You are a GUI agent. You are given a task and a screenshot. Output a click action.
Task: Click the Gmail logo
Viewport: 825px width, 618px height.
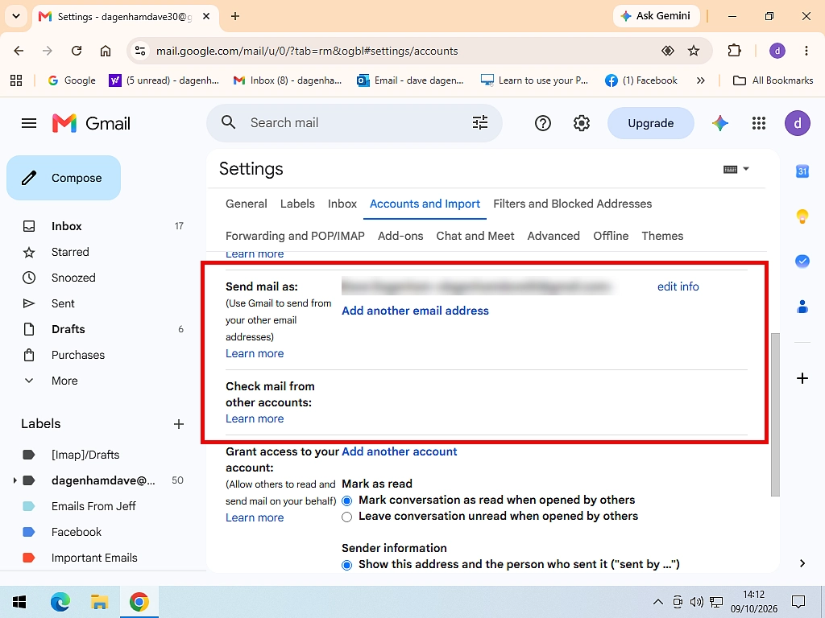91,123
